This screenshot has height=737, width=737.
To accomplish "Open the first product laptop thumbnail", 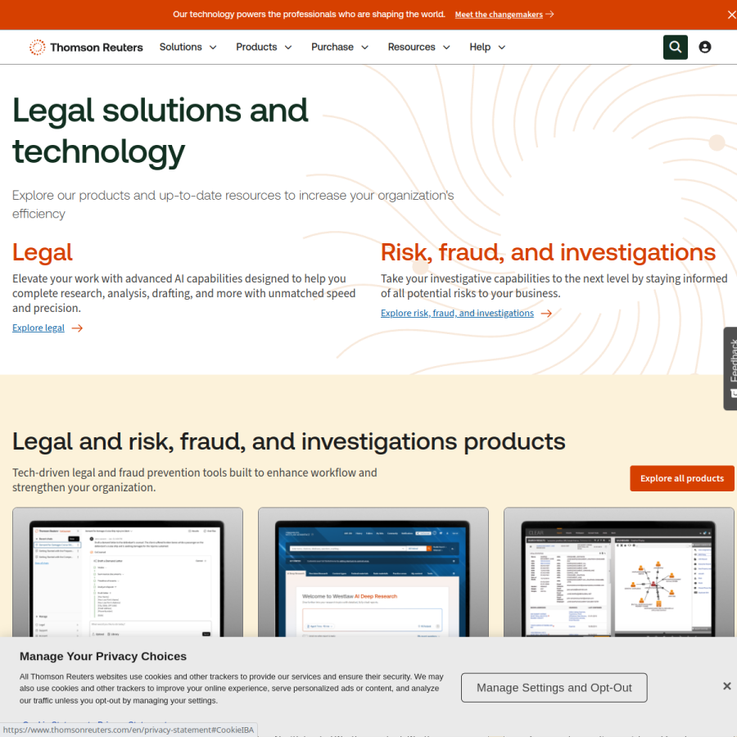I will click(x=128, y=572).
